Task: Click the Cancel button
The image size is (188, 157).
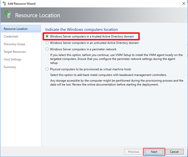Action: click(174, 152)
